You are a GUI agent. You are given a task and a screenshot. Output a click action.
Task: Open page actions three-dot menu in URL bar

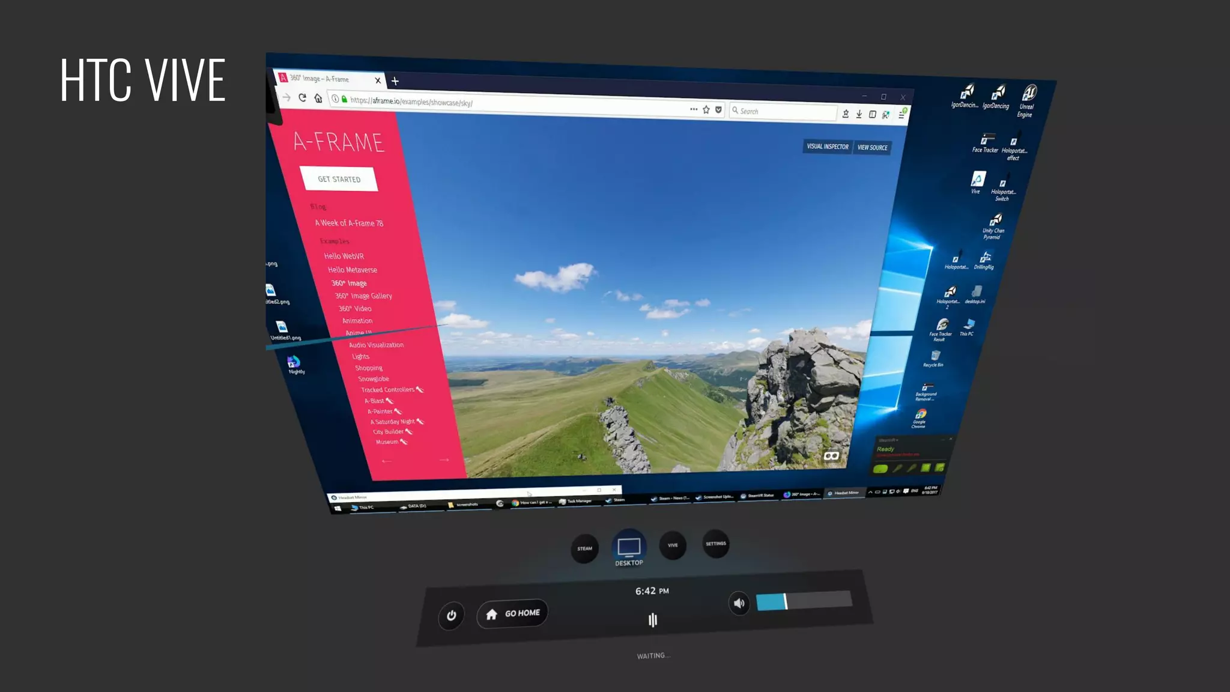694,109
